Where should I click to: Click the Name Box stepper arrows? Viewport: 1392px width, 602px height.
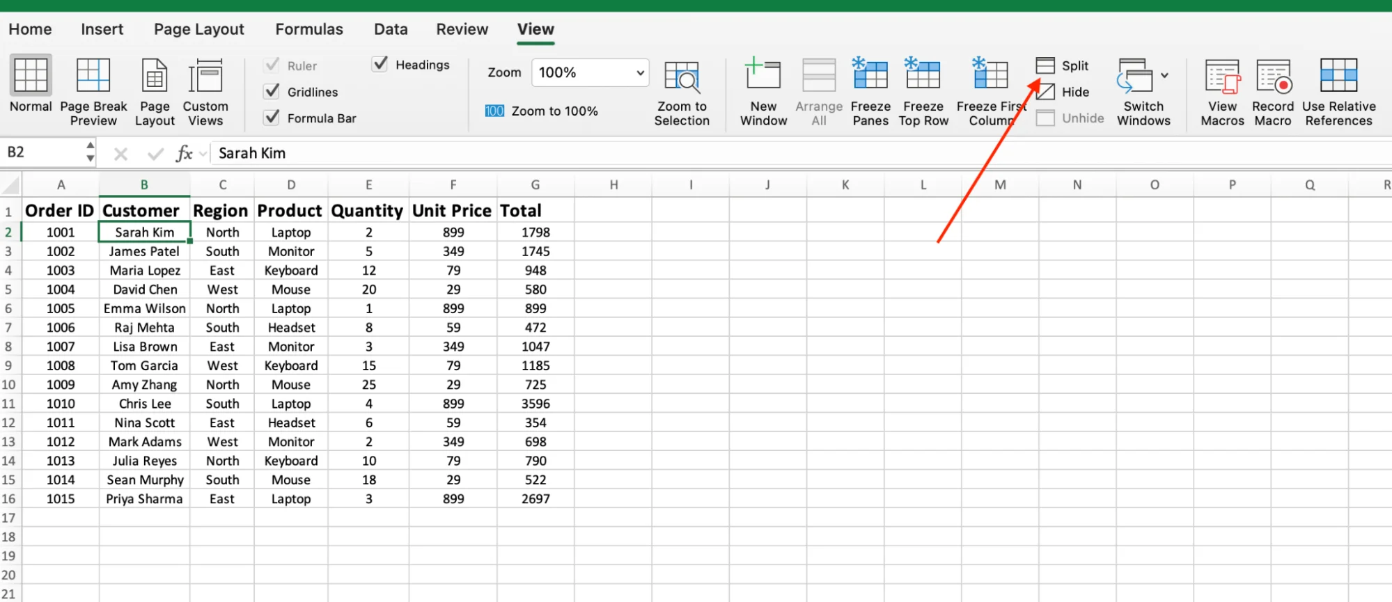[90, 152]
